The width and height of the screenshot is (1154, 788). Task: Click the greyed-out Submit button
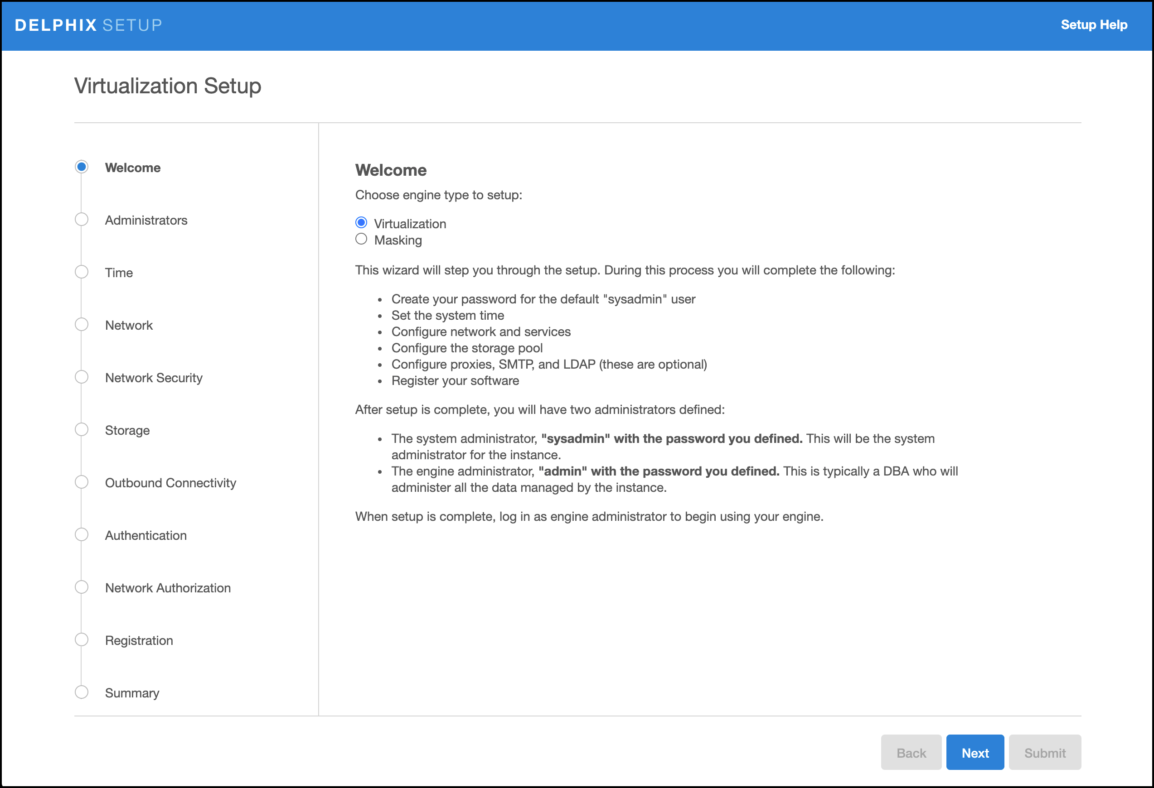click(x=1044, y=753)
